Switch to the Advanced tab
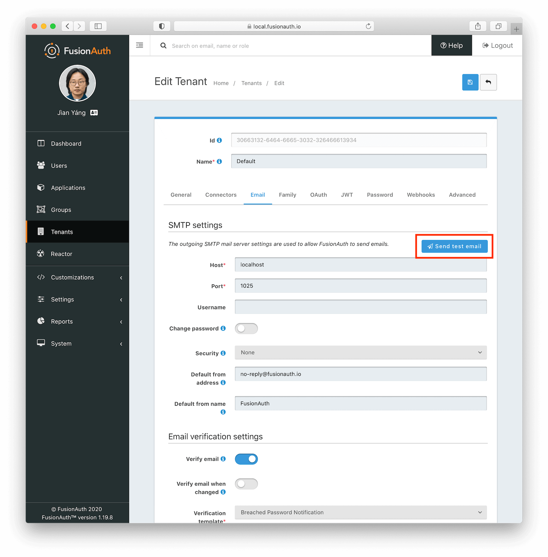548x557 pixels. [x=462, y=195]
